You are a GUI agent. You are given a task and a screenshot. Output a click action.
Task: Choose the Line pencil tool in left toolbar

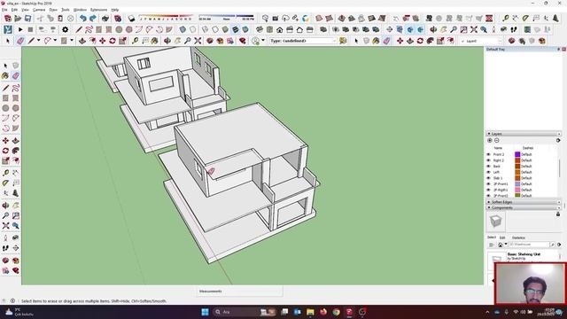5,88
